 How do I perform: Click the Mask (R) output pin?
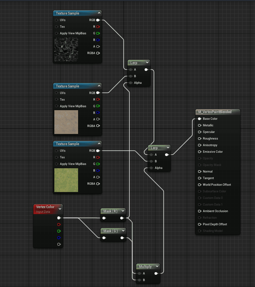coord(122,218)
